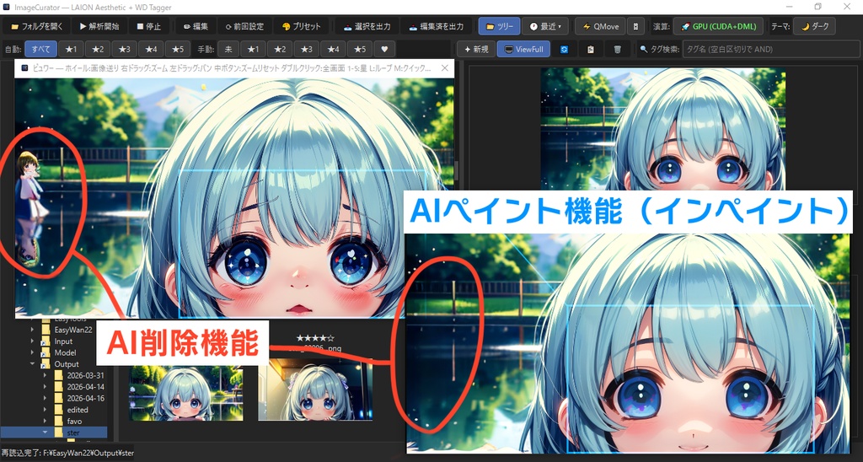Select the Model shortcut folder

tap(65, 353)
